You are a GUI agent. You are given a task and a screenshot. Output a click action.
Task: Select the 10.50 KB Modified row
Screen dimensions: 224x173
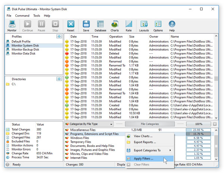pyautogui.click(x=139, y=113)
